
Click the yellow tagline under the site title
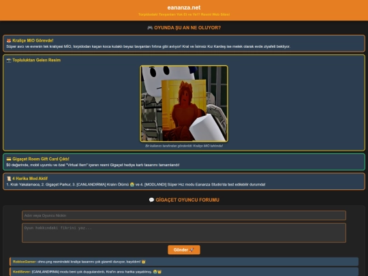[x=184, y=14]
